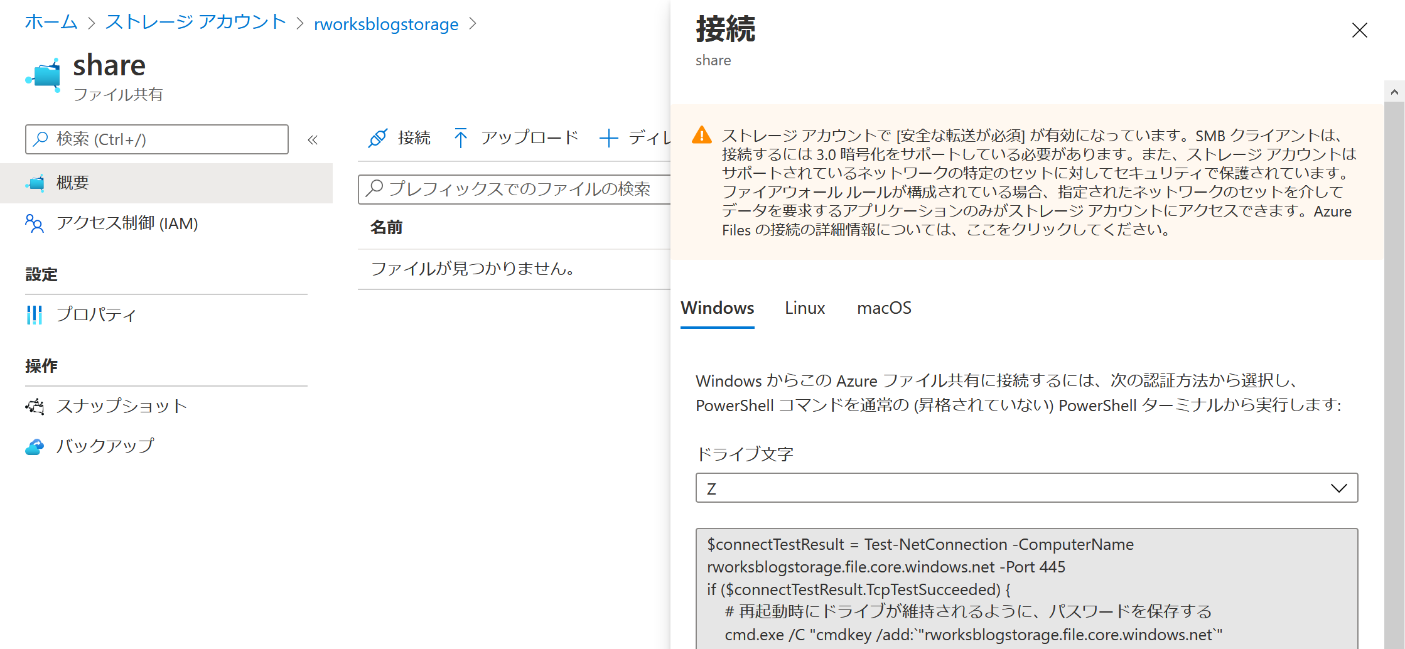Click the plus icon for adding directory

608,138
